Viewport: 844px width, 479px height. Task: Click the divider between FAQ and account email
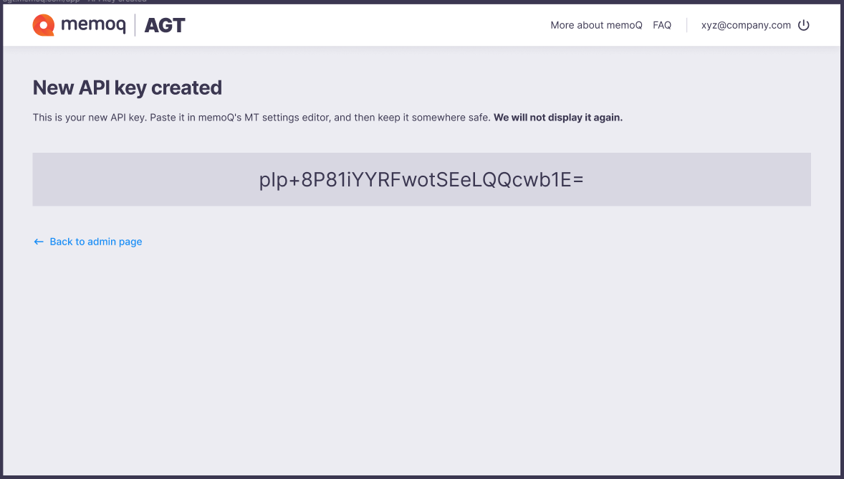687,25
